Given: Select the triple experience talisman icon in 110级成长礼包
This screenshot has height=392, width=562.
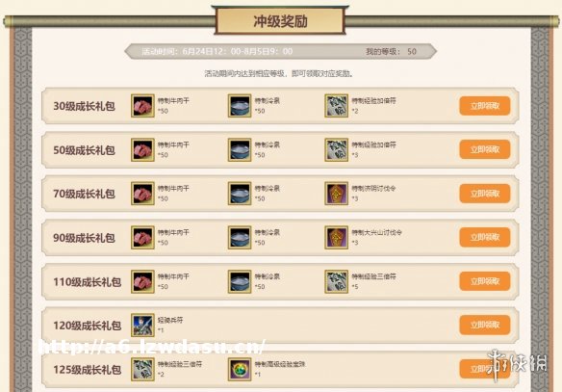Looking at the screenshot, I should point(337,281).
